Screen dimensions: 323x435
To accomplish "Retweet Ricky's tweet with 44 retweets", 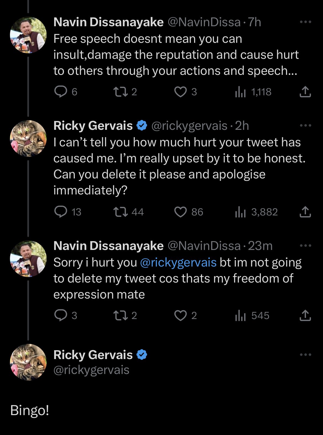I will tap(121, 212).
